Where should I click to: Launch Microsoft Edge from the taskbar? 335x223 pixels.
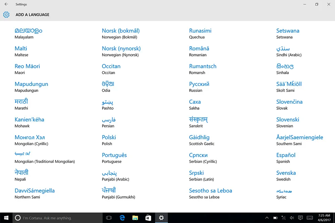[122, 218]
